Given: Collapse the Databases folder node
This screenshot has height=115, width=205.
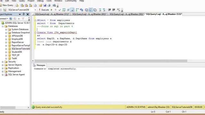Looking at the screenshot, I should (3, 26).
